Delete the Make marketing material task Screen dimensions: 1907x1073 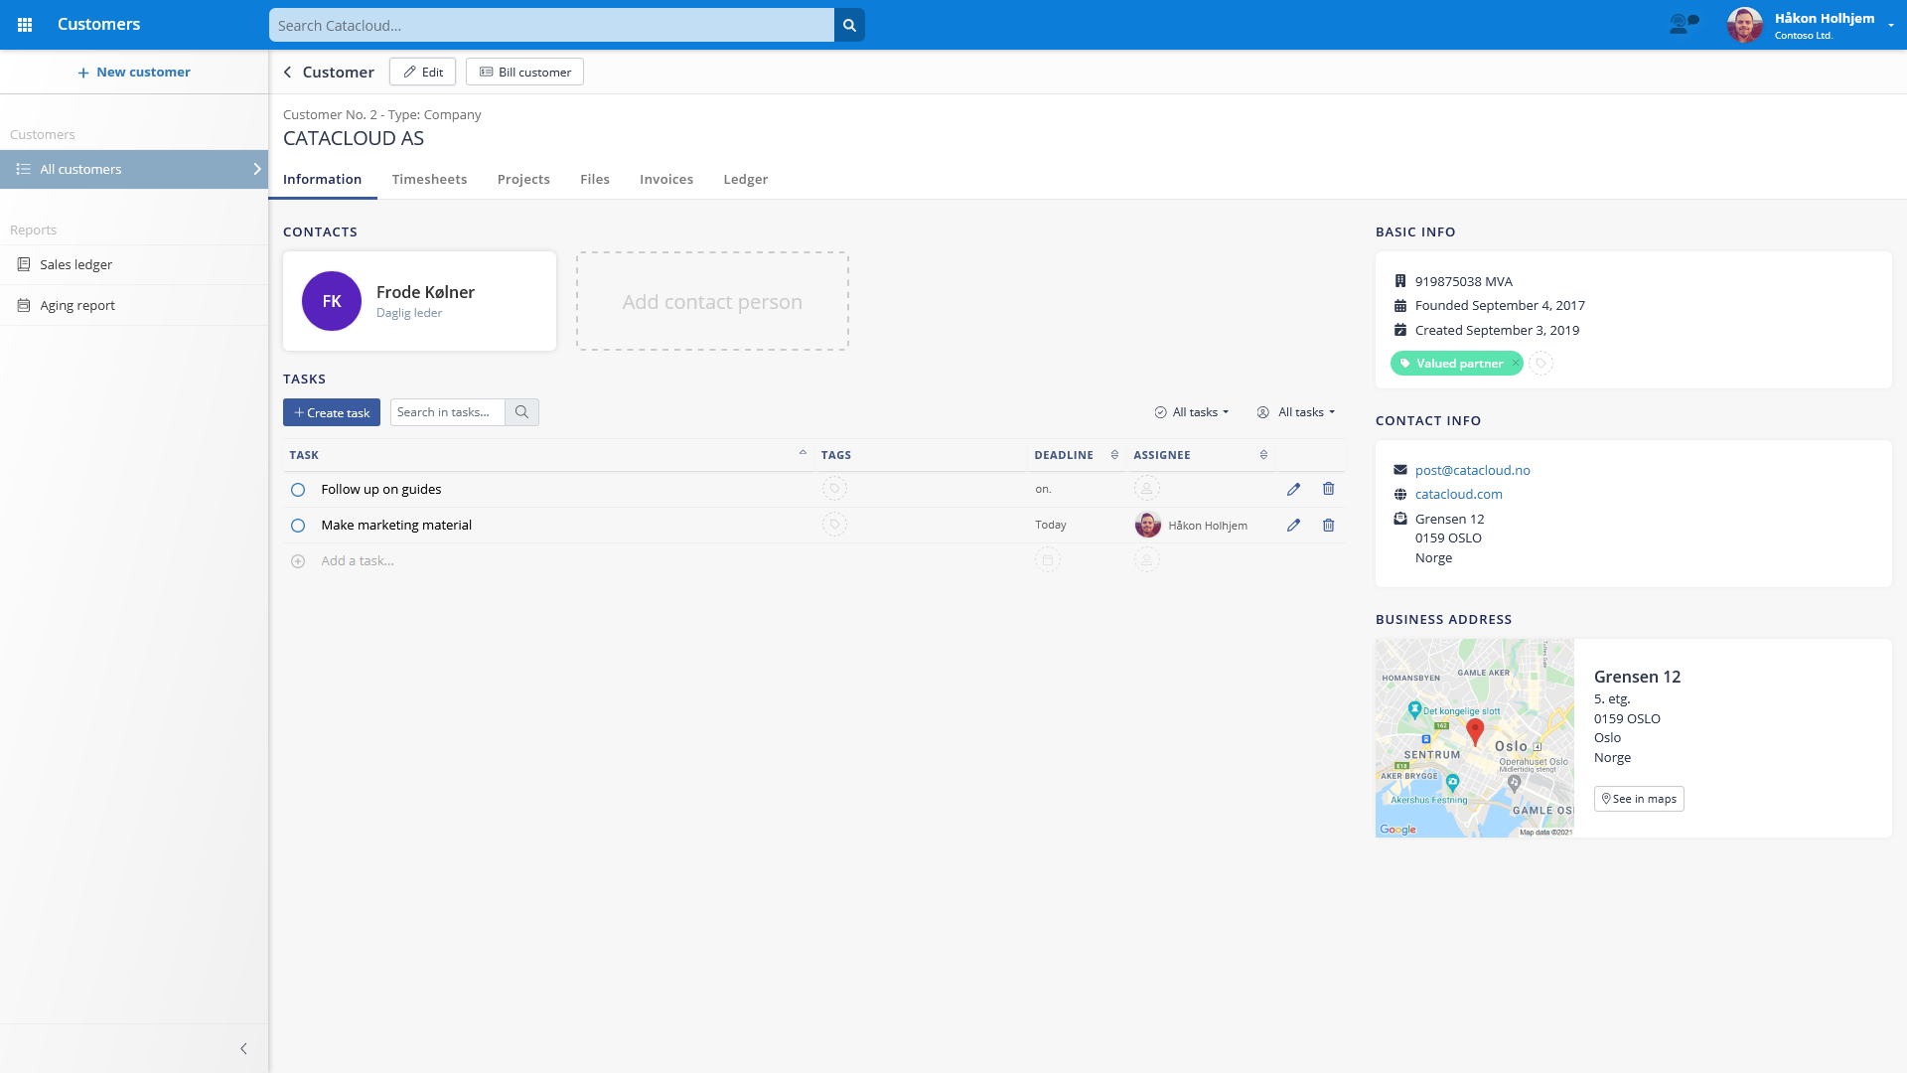tap(1328, 526)
